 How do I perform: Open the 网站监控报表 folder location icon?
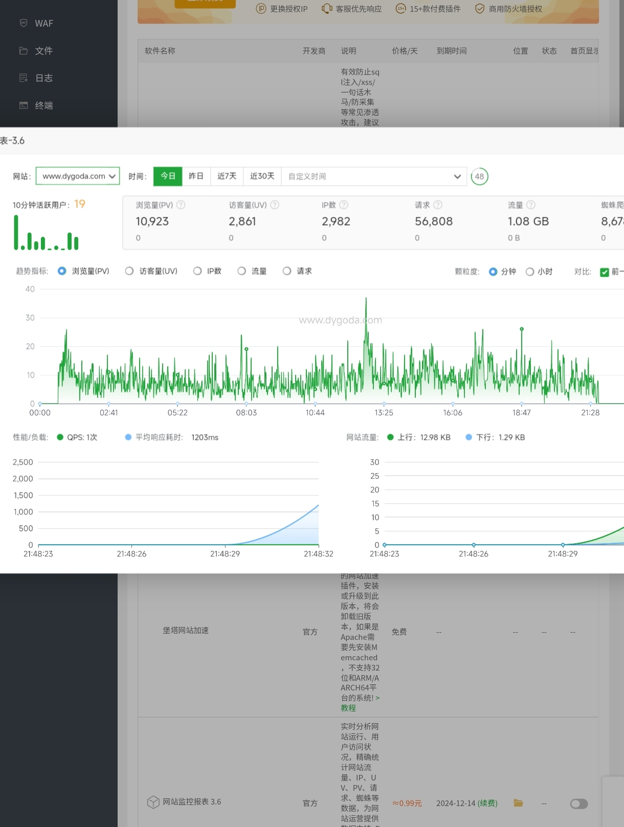tap(518, 803)
